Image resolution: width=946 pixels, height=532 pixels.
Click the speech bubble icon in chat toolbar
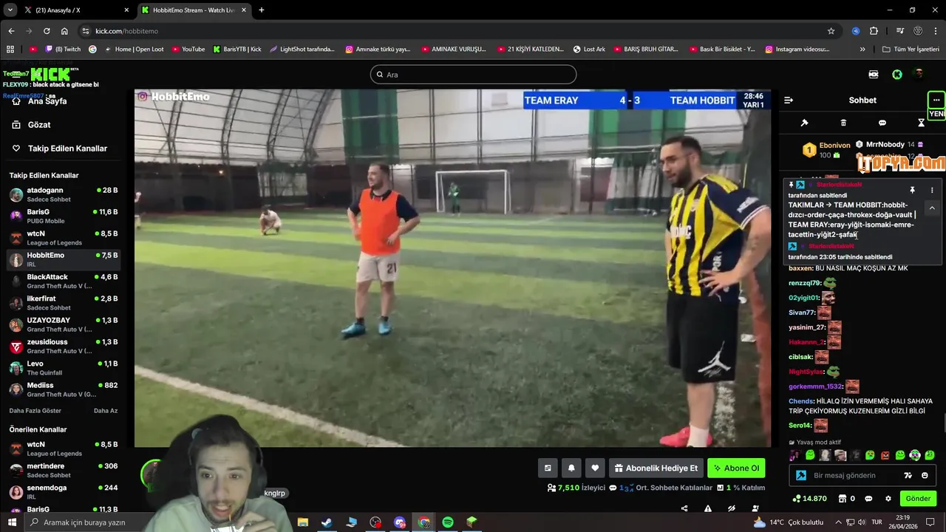point(882,123)
